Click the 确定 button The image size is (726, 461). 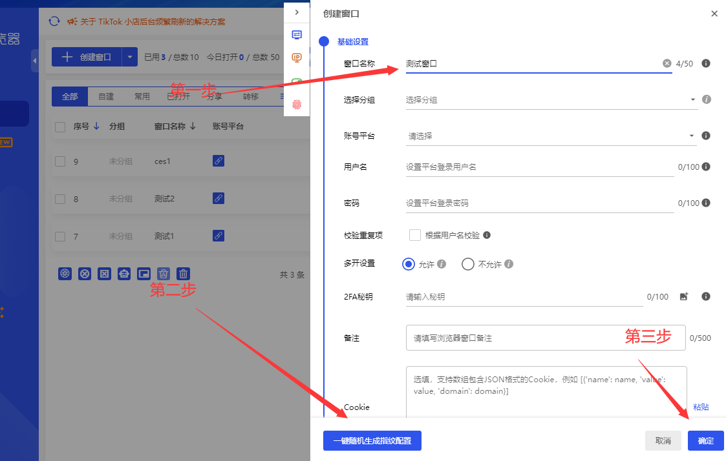click(705, 441)
